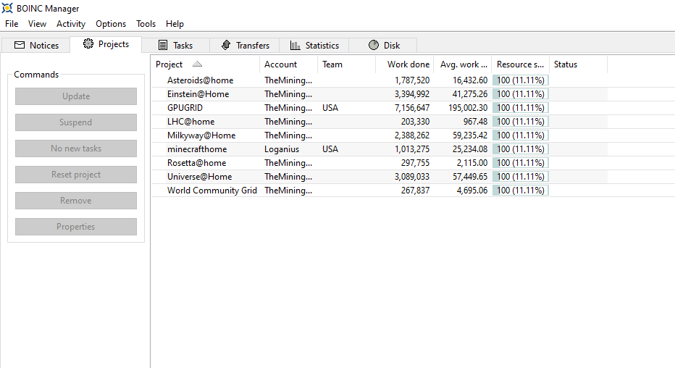
Task: Select the Einstein@Home project row
Action: coord(380,94)
